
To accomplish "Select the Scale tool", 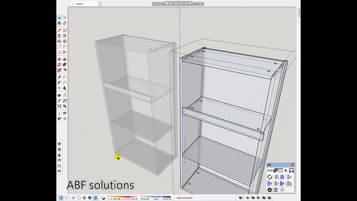I will click(59, 70).
